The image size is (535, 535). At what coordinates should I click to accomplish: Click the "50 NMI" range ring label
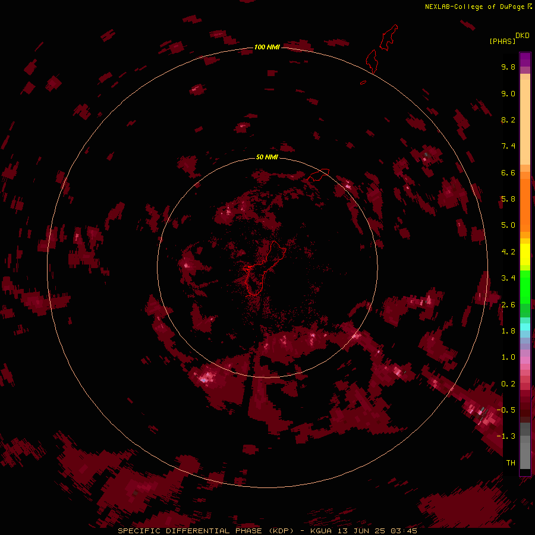(267, 157)
